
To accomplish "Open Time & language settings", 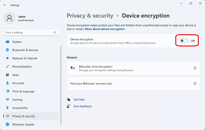I will [31, 91].
